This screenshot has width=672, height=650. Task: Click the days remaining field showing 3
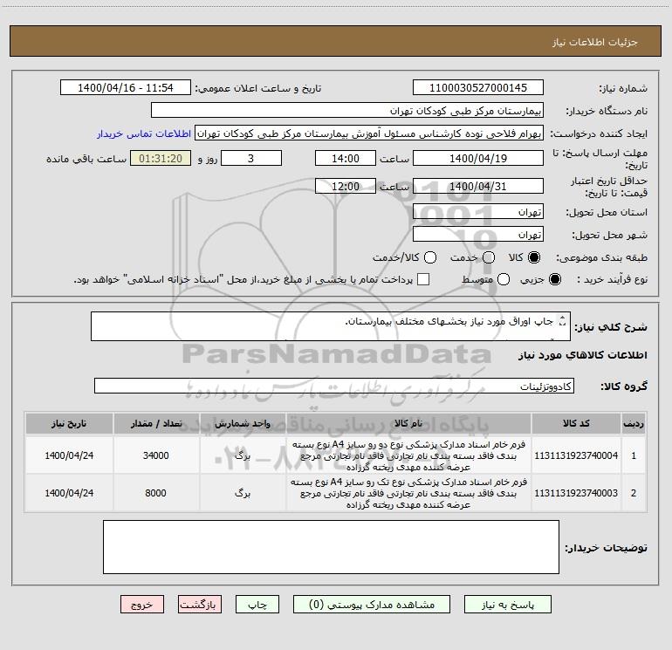click(x=251, y=158)
